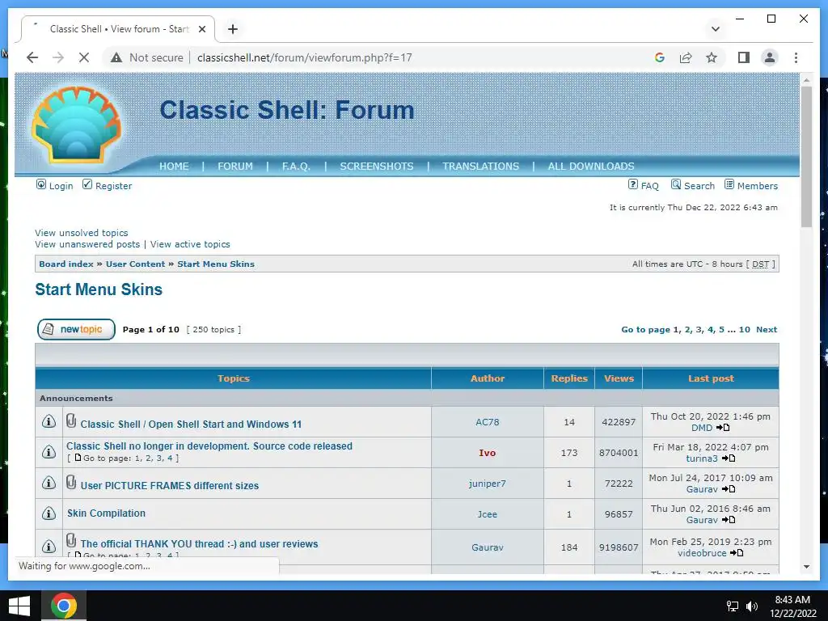Expand the tab search chevron

[716, 29]
